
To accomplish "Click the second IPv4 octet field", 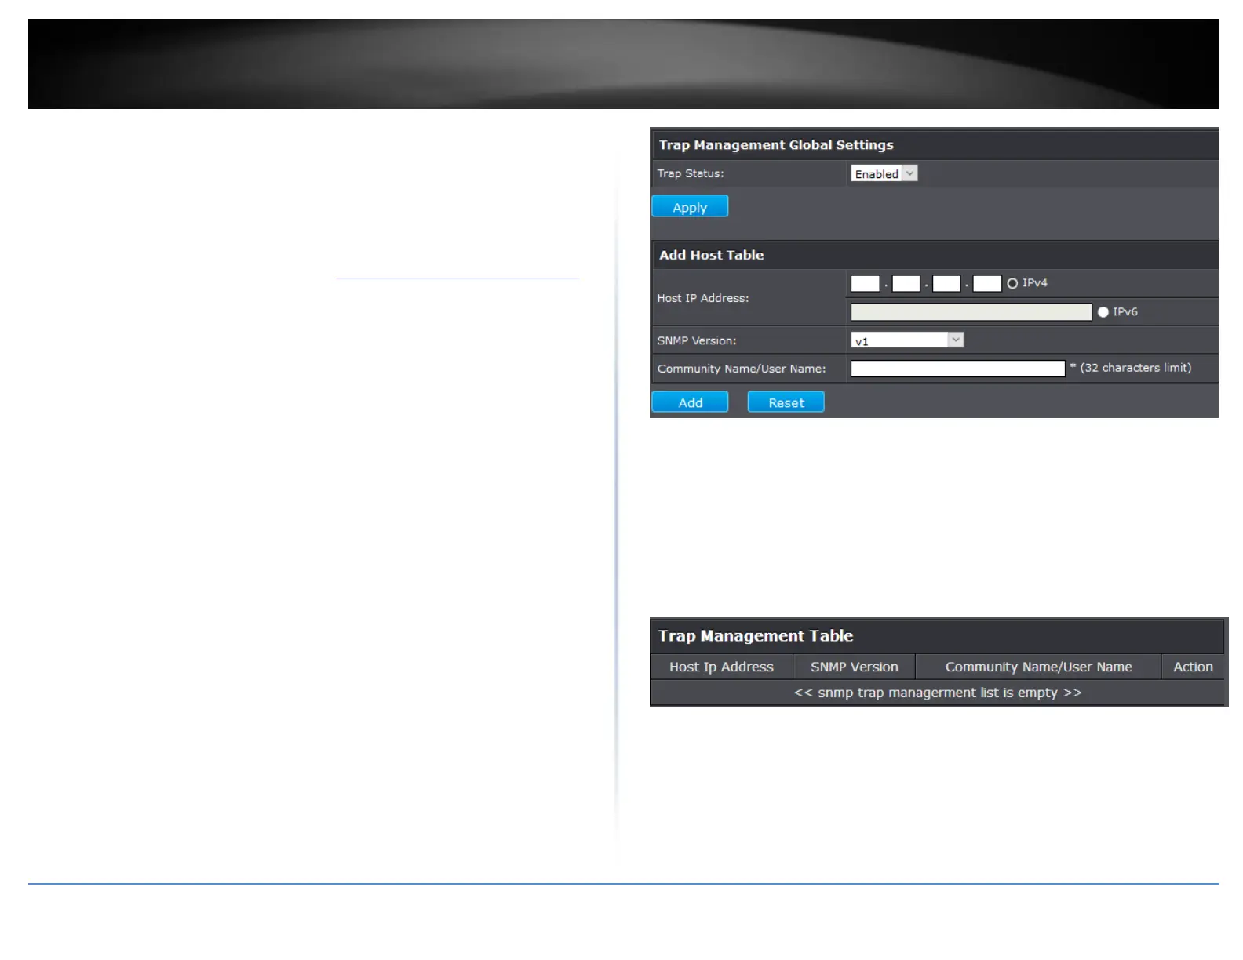I will point(906,283).
